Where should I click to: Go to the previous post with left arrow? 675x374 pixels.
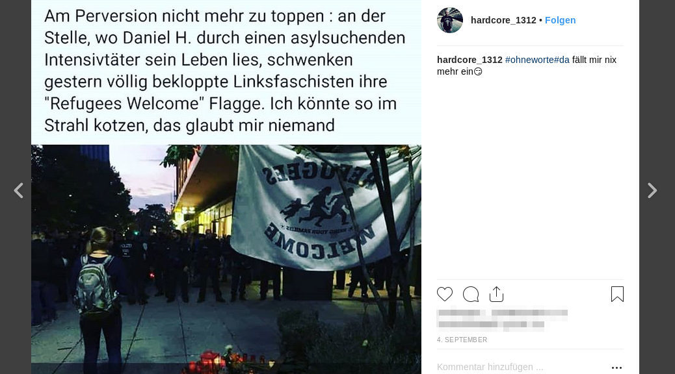[18, 190]
